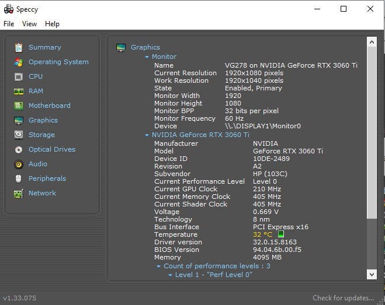The image size is (385, 305).
Task: Click the Peripherals mouse icon
Action: [19, 178]
